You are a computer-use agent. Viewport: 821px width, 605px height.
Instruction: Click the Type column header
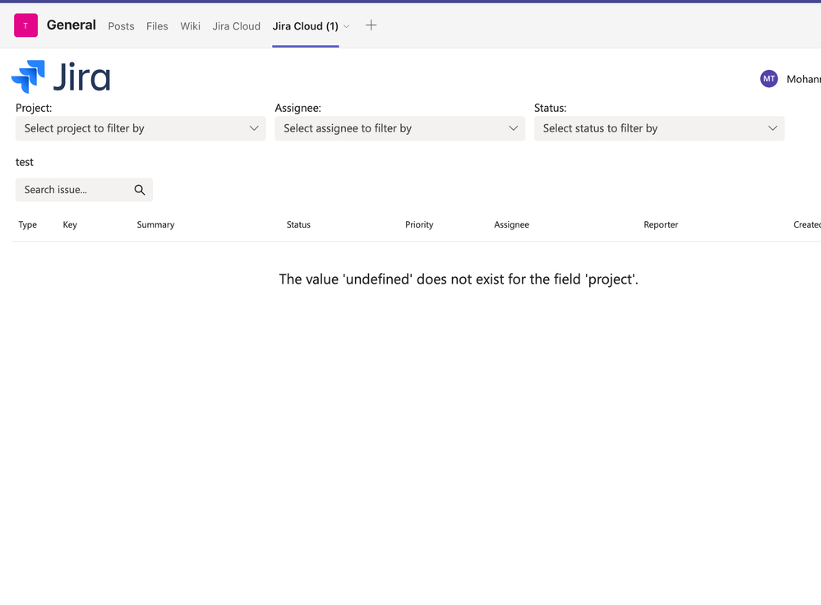27,224
